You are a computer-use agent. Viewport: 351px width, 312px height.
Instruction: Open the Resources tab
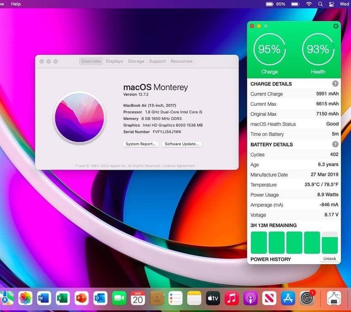(181, 61)
